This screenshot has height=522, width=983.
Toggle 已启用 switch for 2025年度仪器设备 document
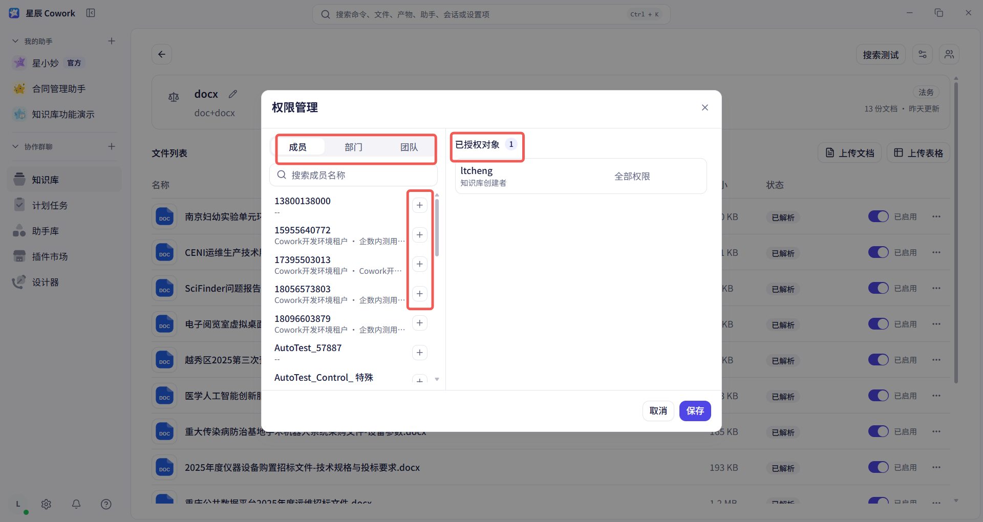pyautogui.click(x=878, y=467)
